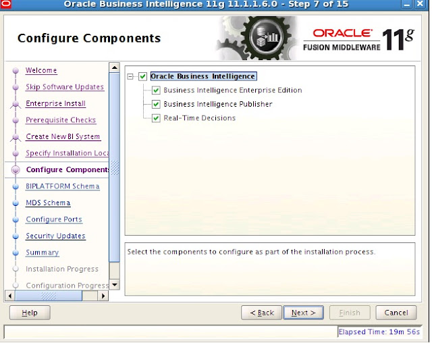The image size is (432, 343).
Task: Click the Create New BI System marker icon
Action: [16, 137]
